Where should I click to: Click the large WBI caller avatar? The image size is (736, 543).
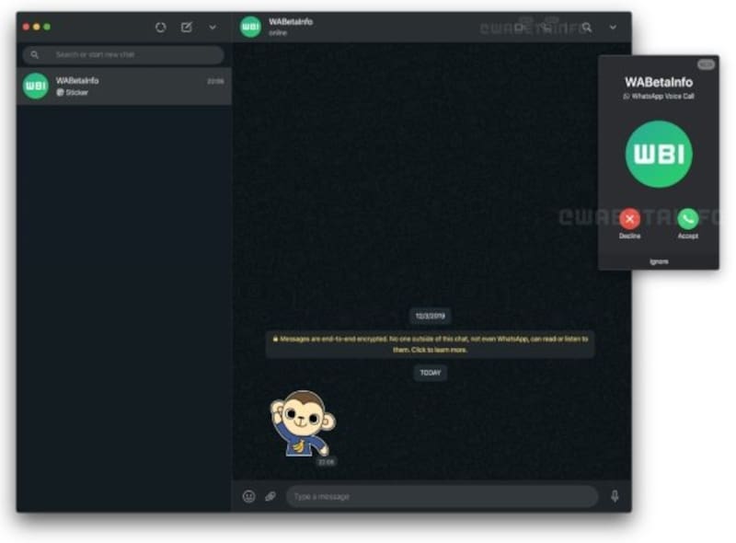click(x=659, y=154)
